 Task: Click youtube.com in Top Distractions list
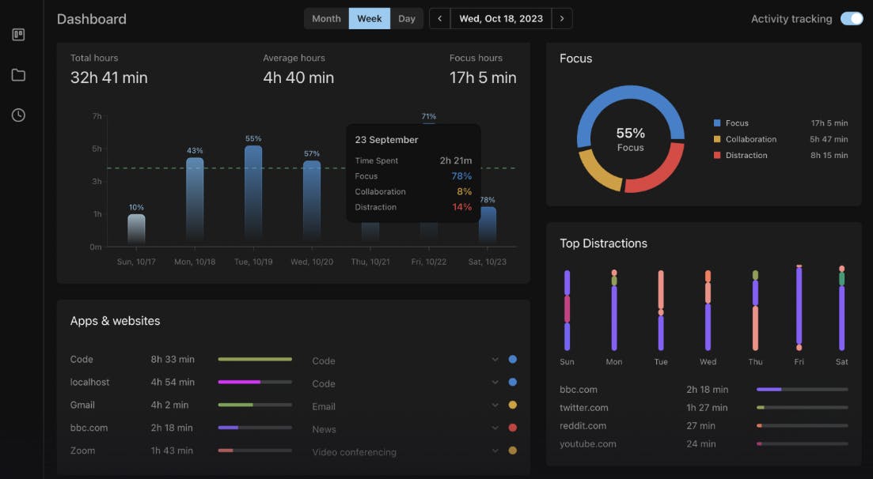[588, 444]
